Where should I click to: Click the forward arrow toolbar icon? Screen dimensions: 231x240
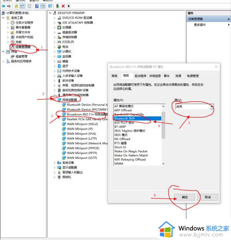point(9,6)
